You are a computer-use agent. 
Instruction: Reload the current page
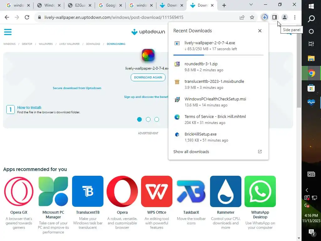tap(27, 17)
